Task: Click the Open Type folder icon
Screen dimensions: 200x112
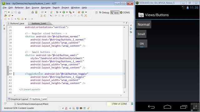Action: pos(5,16)
